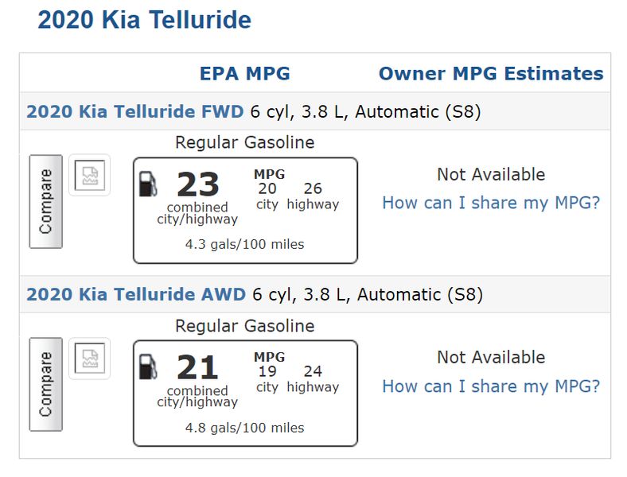Click the AWD 19 city MPG figure
Screen dimensions: 627x477
(267, 371)
